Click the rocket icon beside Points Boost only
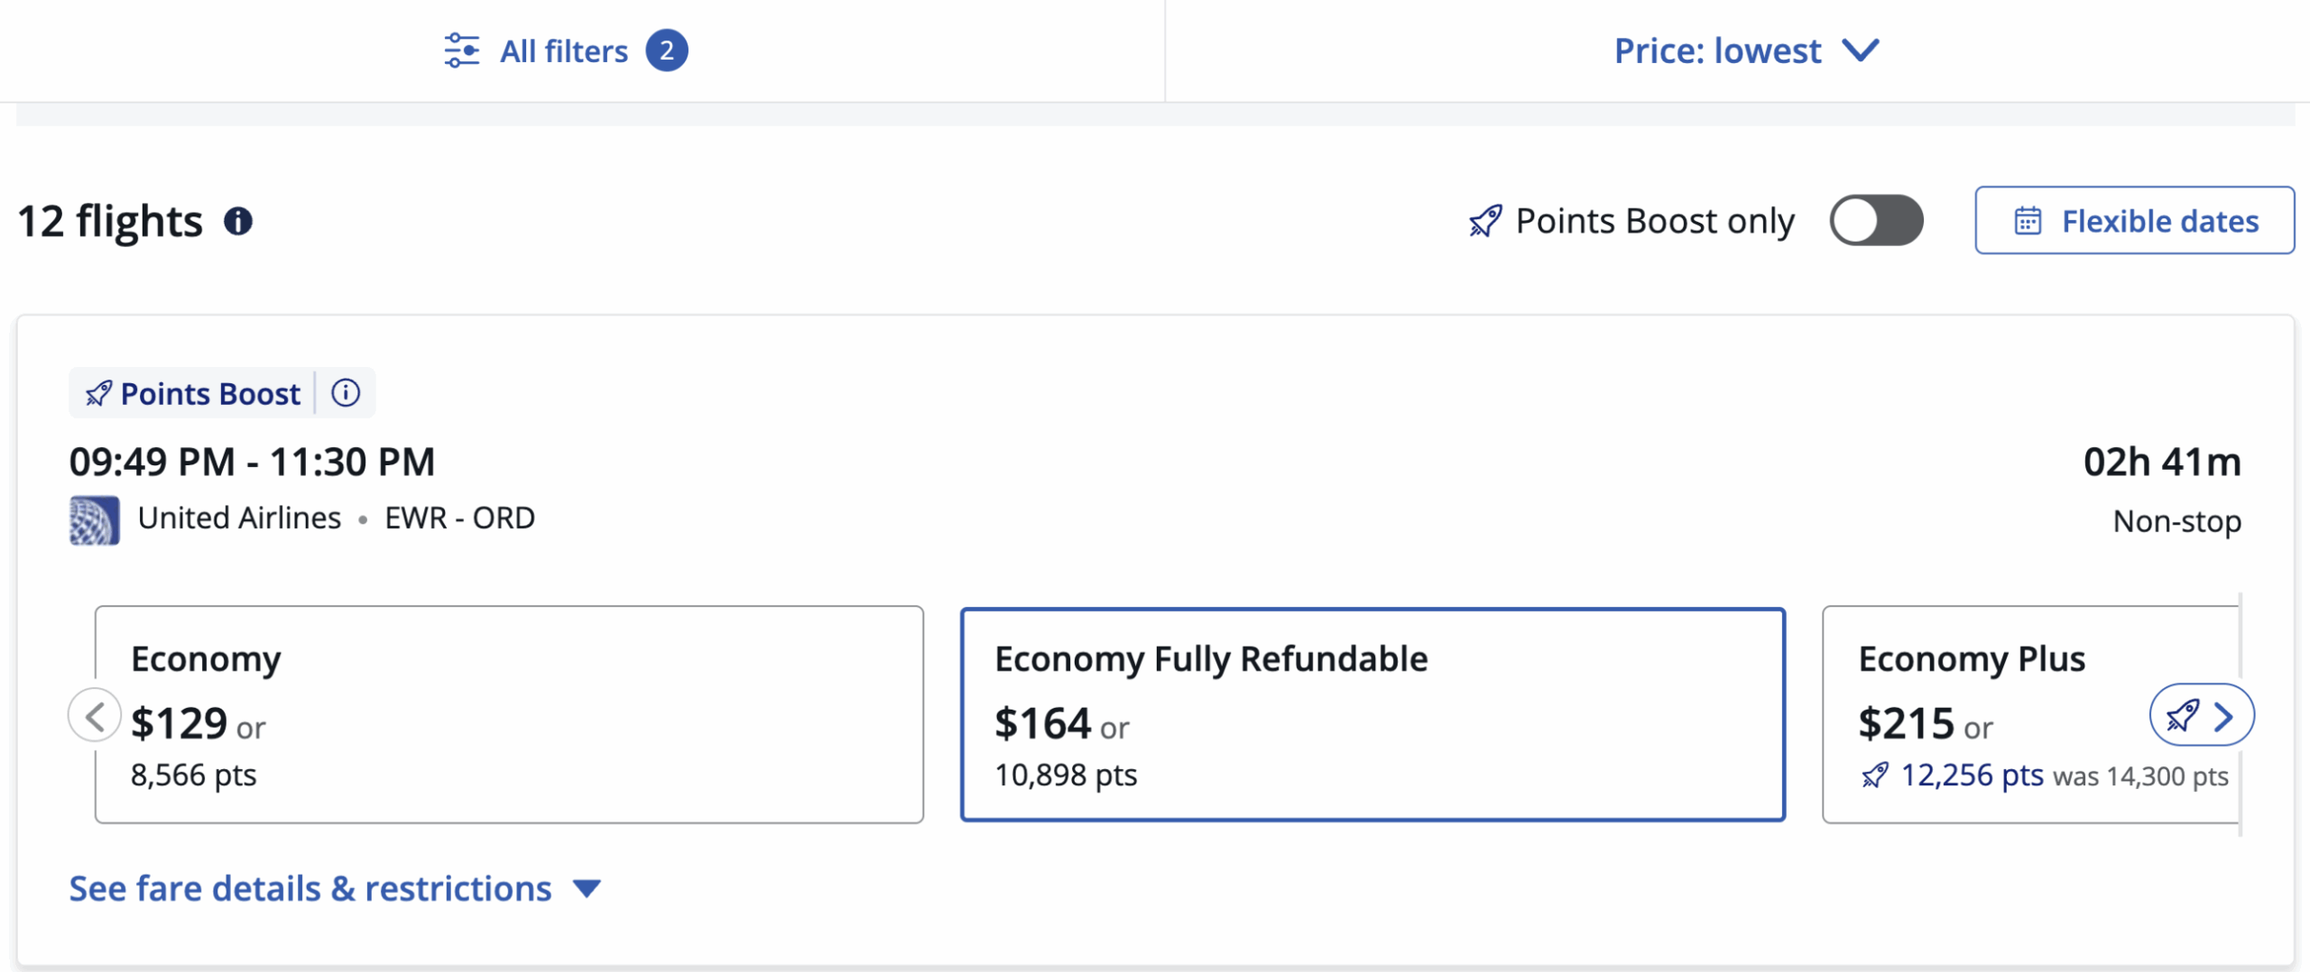Image resolution: width=2310 pixels, height=972 pixels. (x=1485, y=221)
